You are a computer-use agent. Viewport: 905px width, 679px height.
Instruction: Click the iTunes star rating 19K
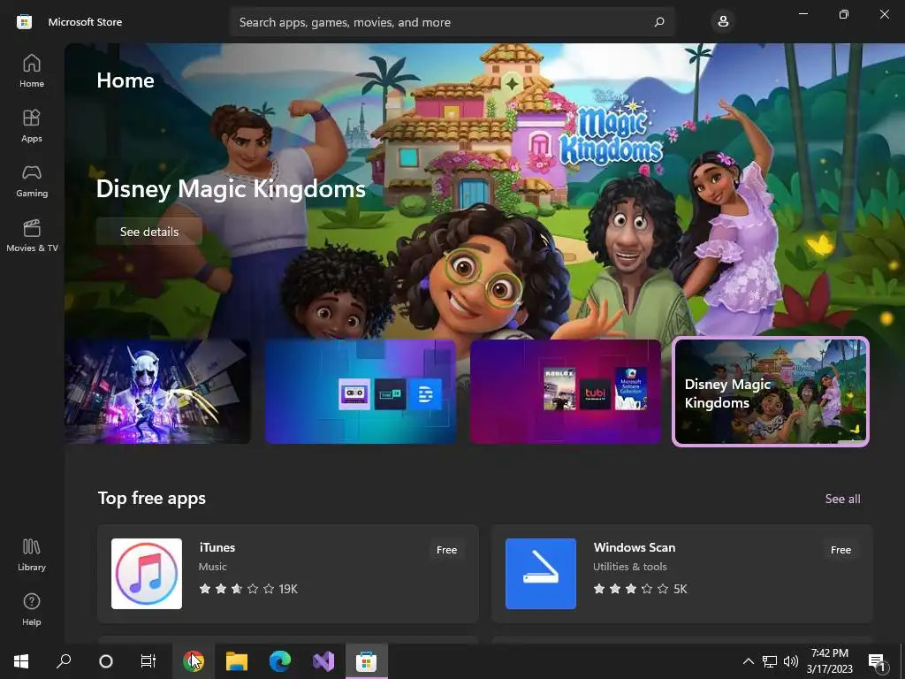(248, 589)
